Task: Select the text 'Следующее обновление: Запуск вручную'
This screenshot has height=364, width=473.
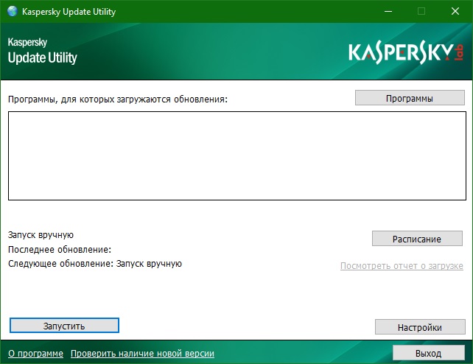Action: [x=95, y=264]
